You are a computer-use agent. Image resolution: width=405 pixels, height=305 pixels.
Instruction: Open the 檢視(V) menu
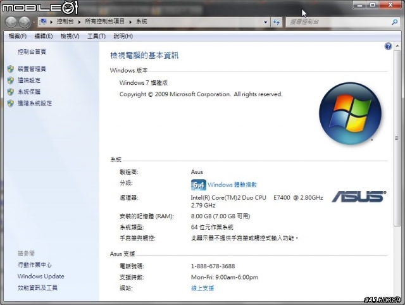(x=70, y=36)
